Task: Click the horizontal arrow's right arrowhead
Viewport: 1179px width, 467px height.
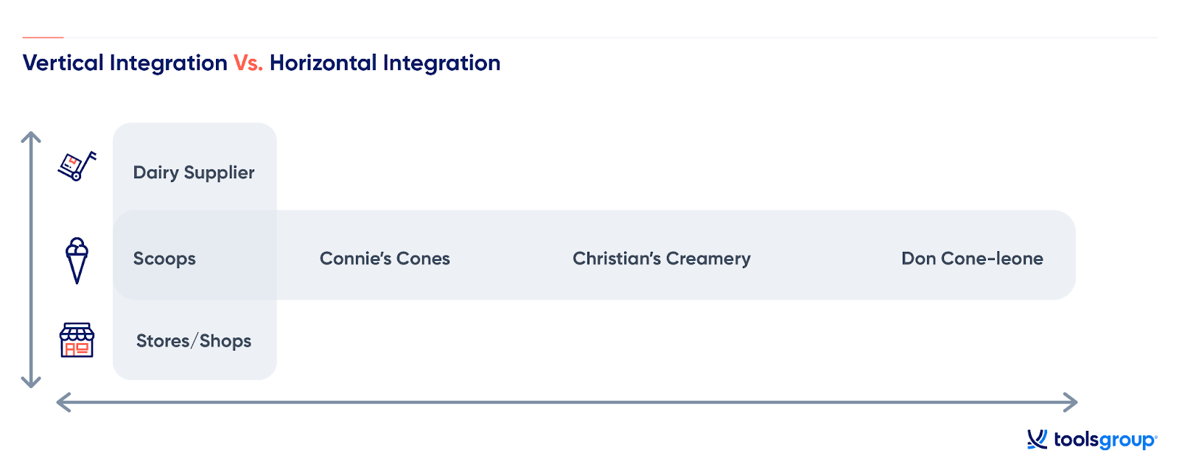Action: (1071, 402)
